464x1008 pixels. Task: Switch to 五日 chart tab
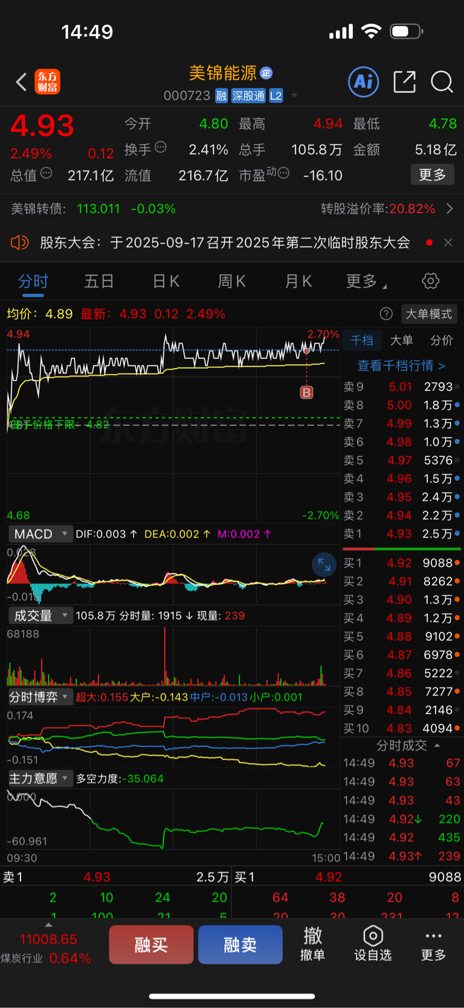99,282
